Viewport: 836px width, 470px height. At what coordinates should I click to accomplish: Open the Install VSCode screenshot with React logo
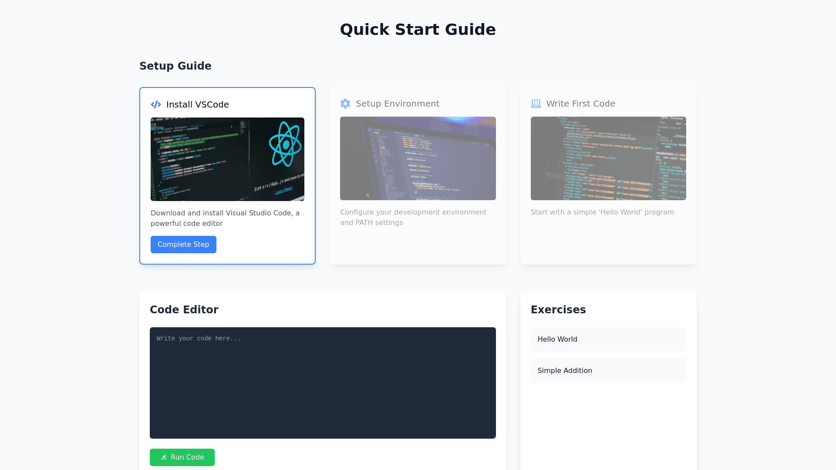(x=227, y=159)
